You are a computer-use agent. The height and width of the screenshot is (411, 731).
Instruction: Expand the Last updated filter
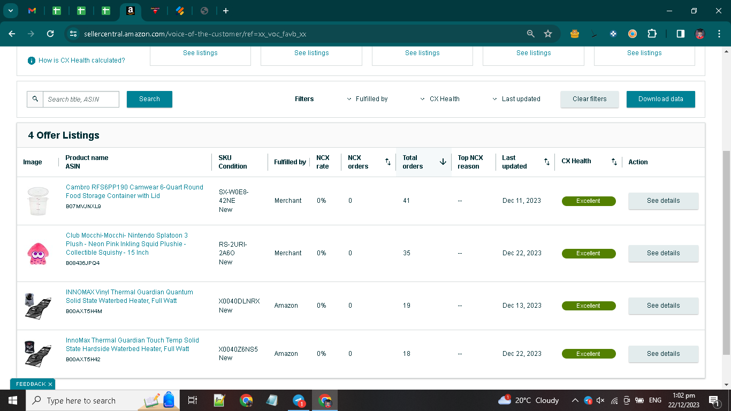516,99
